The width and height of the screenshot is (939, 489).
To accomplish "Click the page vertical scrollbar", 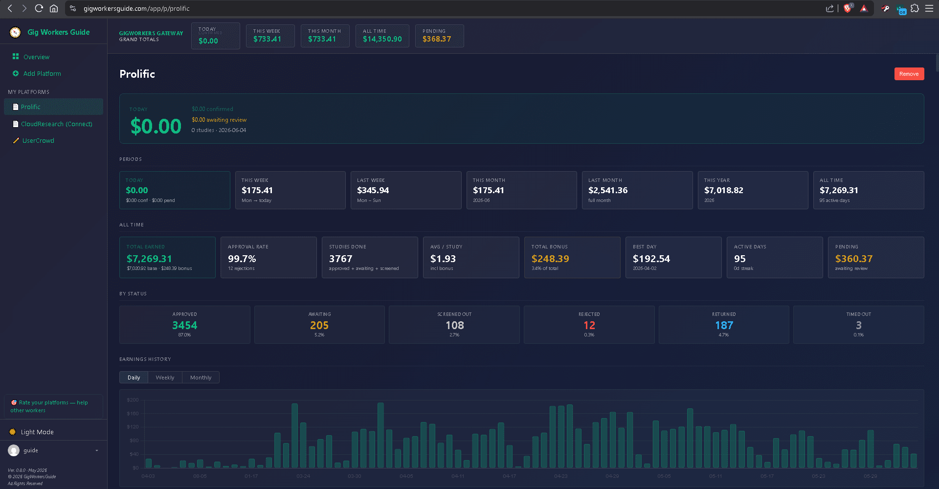I will (937, 64).
